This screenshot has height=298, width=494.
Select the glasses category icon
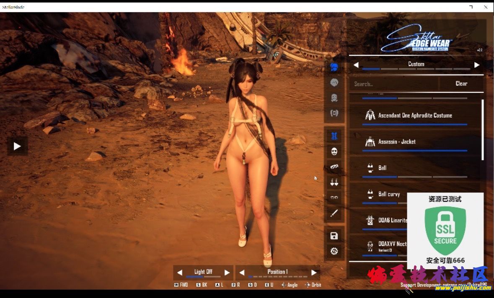coord(334,198)
